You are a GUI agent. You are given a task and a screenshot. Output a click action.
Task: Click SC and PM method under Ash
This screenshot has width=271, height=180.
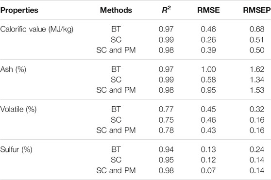point(116,90)
